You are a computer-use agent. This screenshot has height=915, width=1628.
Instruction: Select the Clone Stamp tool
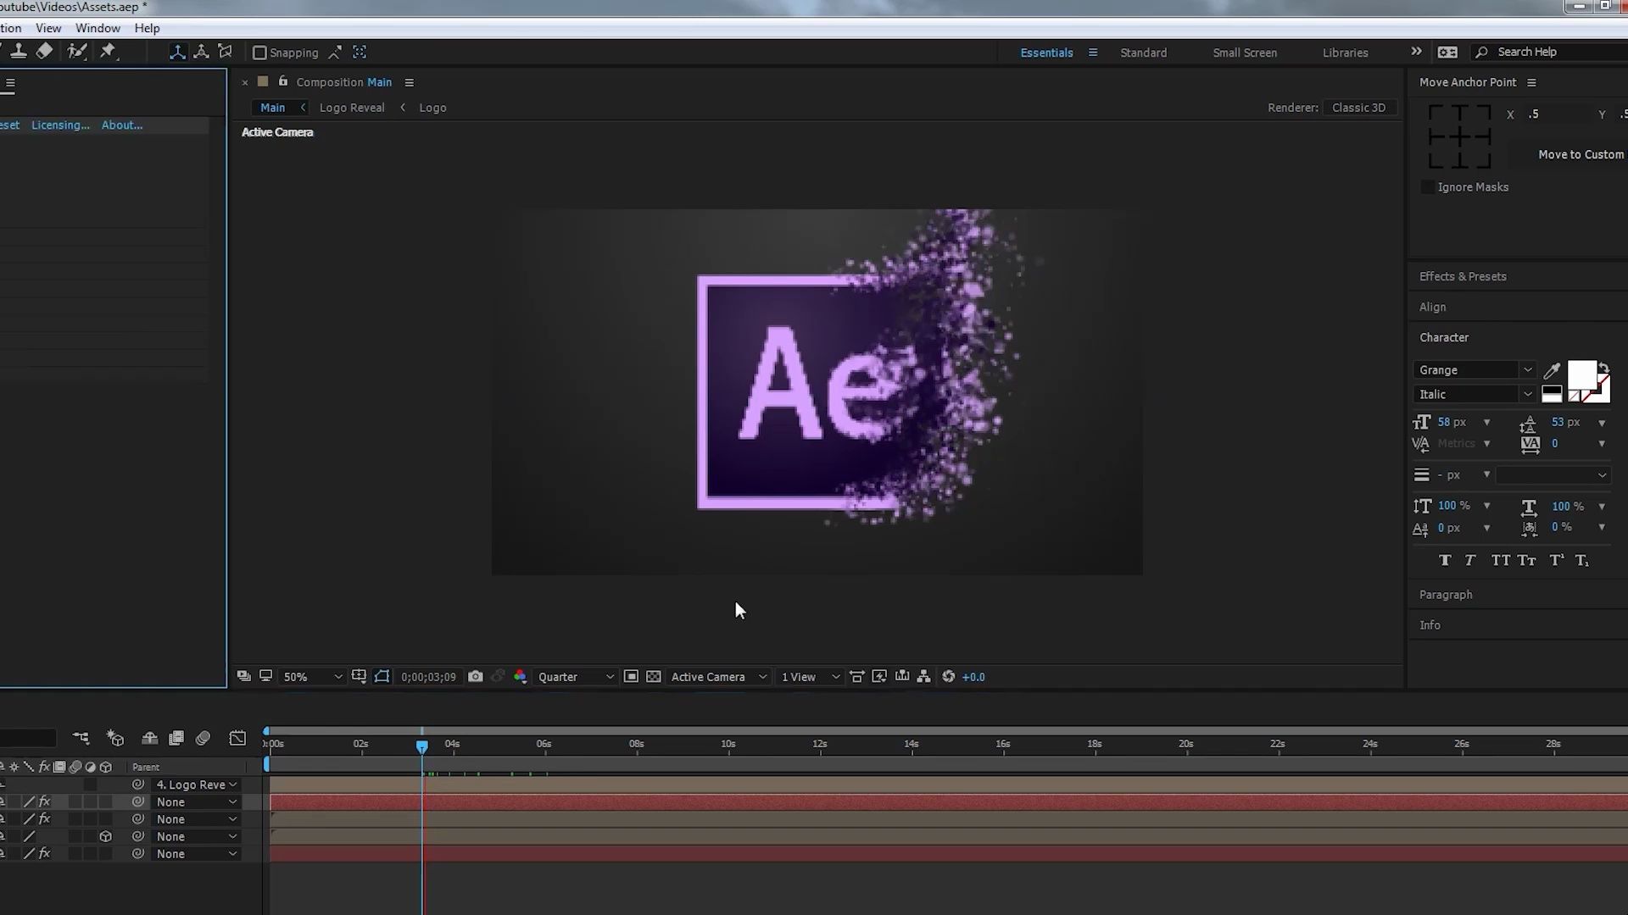18,52
